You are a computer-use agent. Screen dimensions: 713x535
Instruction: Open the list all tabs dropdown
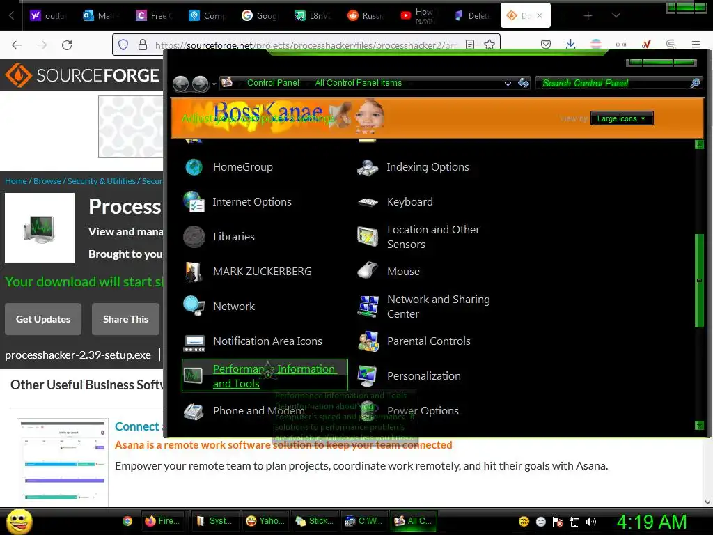[616, 15]
